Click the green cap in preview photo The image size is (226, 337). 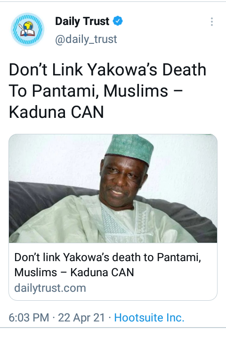point(130,148)
